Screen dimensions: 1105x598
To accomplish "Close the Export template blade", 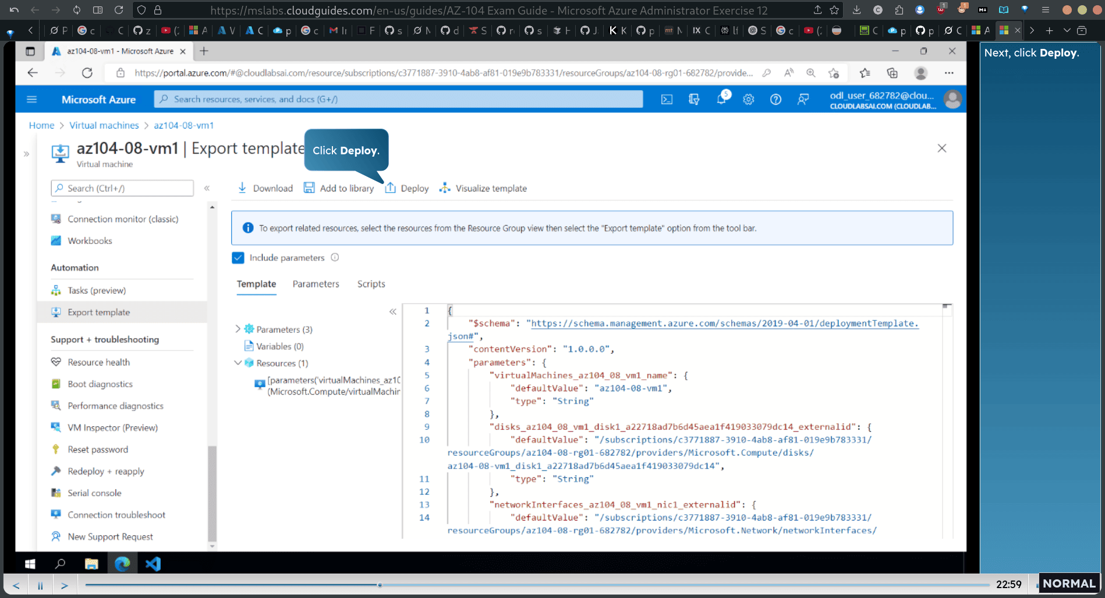I will click(x=942, y=148).
